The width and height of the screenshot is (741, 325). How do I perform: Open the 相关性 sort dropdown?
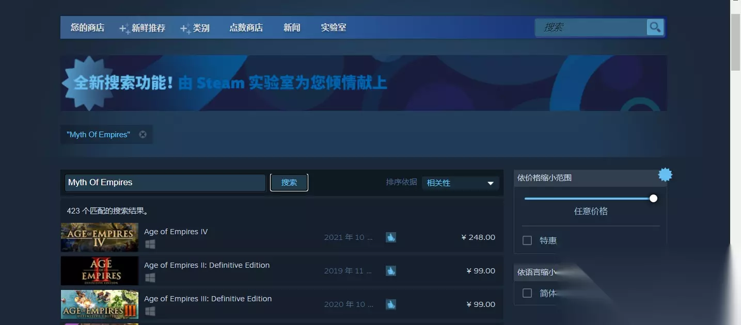[x=460, y=183]
